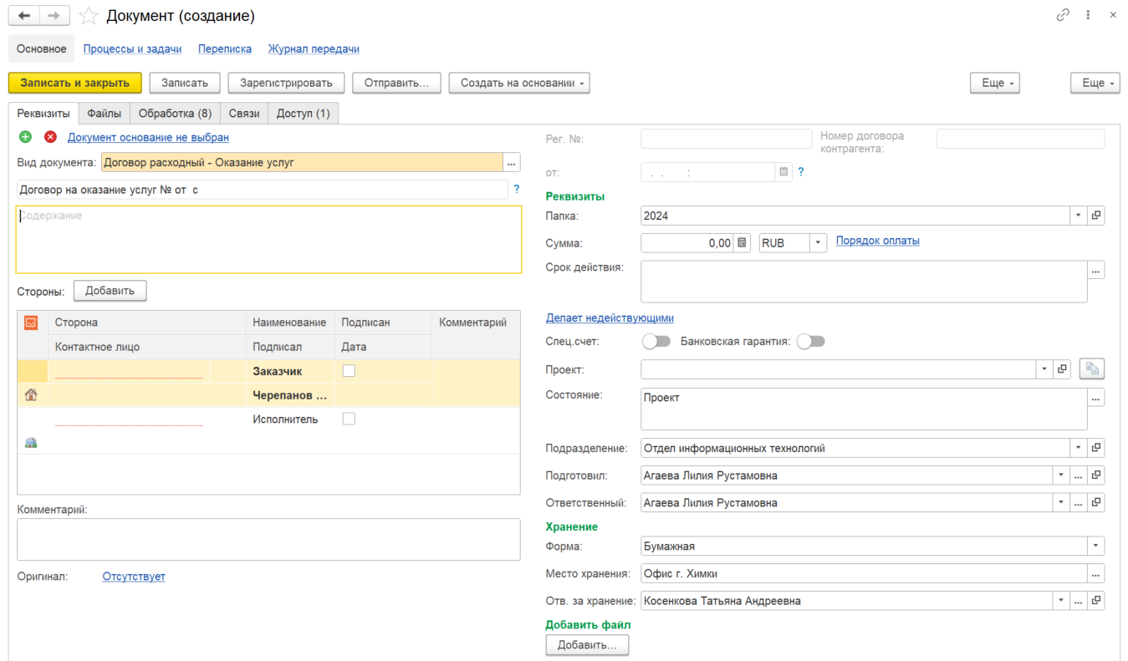Screen dimensions: 1128x661
Task: Click the open-form icon next to the Папка field
Action: [1096, 216]
